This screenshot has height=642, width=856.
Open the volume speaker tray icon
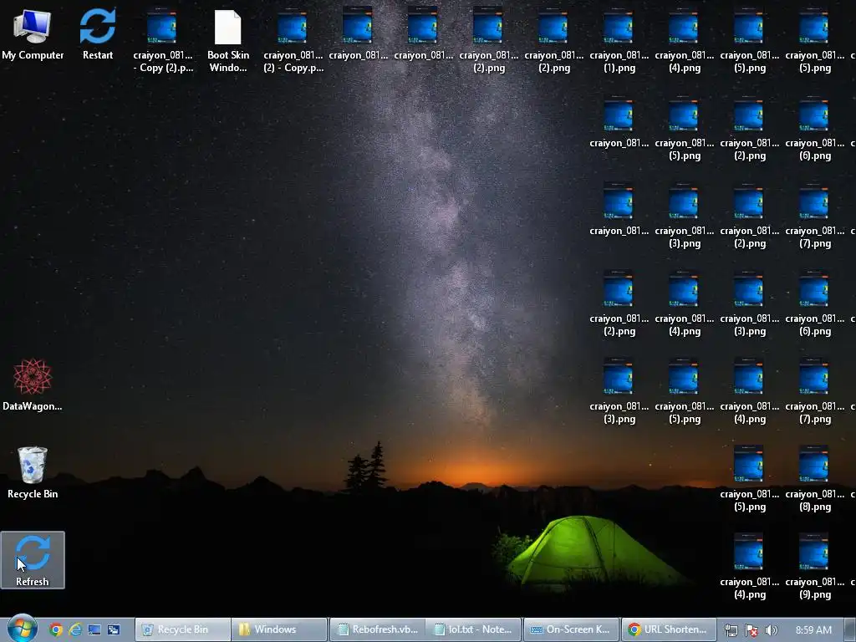pos(771,630)
